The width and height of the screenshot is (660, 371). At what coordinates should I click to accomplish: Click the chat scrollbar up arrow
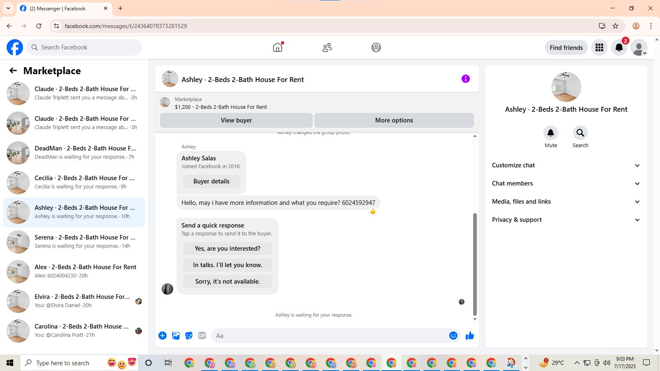(x=475, y=136)
